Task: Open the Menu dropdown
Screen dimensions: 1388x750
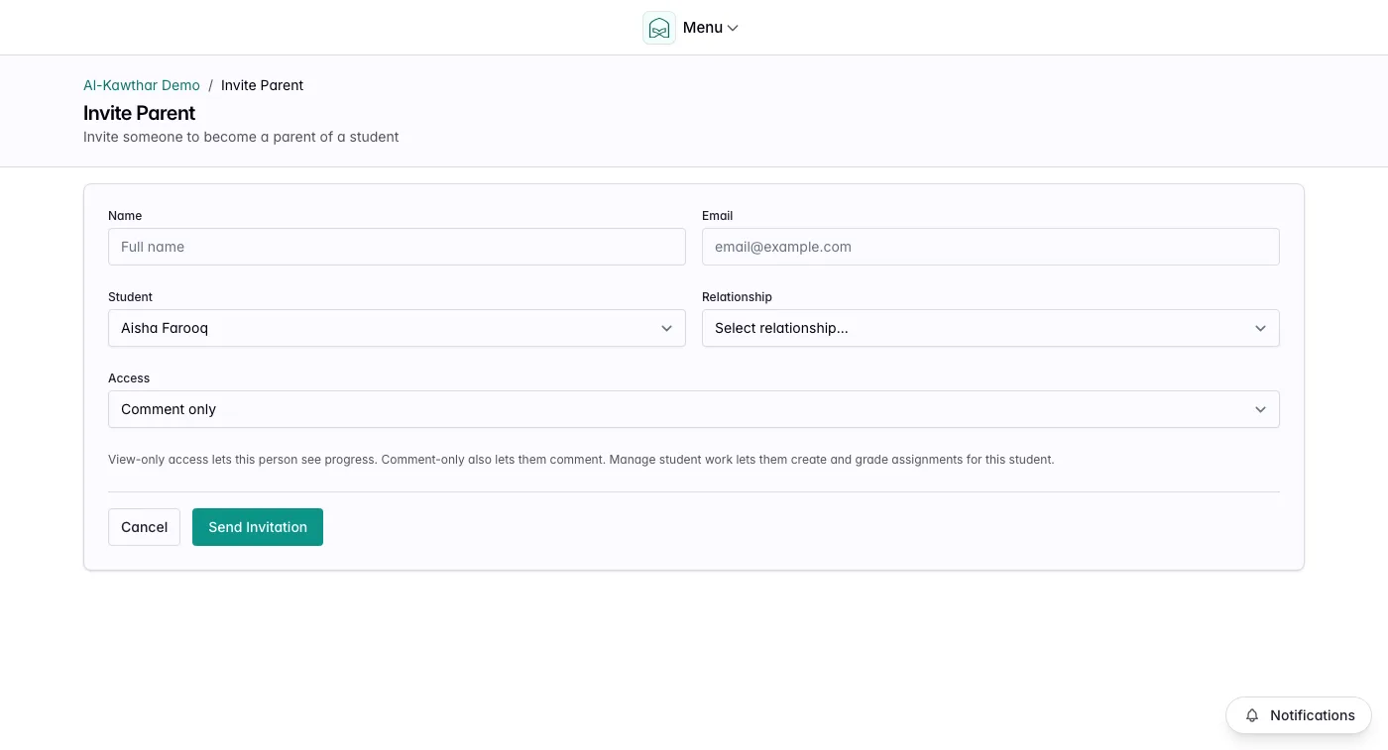Action: (x=711, y=28)
